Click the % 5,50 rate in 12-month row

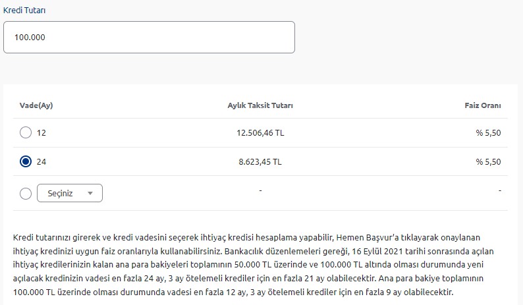coord(488,133)
